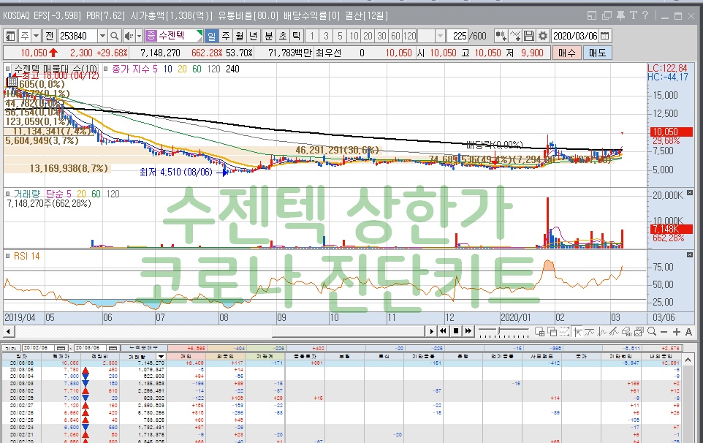Click the speaker sound icon
Image resolution: width=703 pixels, height=443 pixels.
(129, 36)
